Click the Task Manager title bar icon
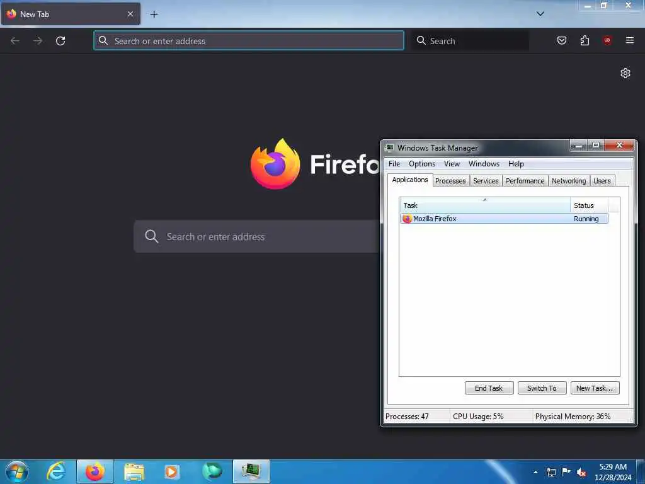The height and width of the screenshot is (484, 645). pos(389,147)
